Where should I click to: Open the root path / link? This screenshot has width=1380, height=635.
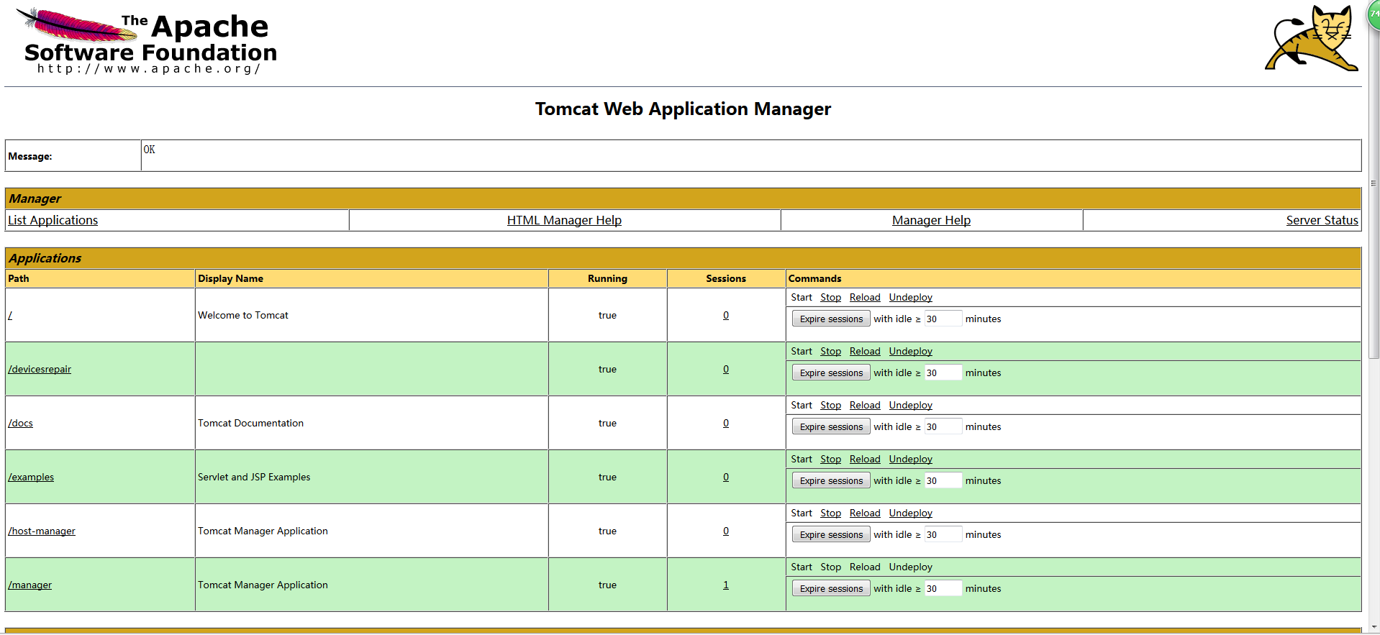pos(10,315)
